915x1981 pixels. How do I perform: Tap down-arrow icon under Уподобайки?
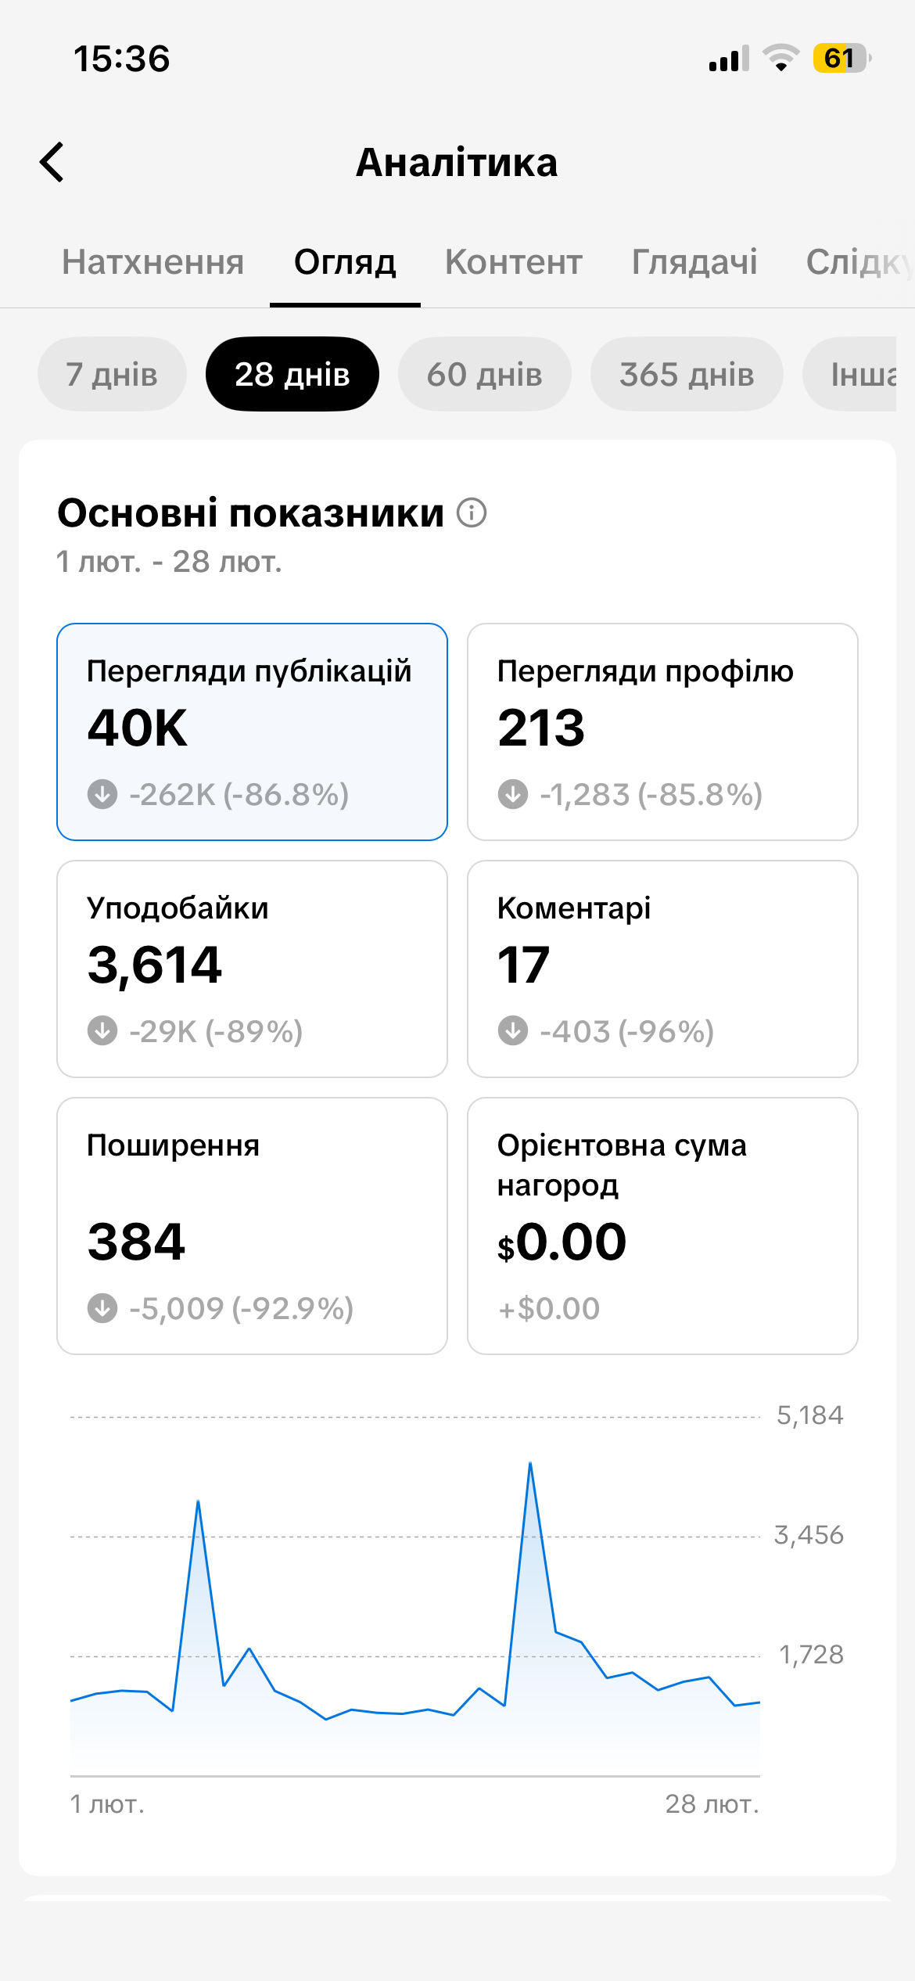[102, 1030]
